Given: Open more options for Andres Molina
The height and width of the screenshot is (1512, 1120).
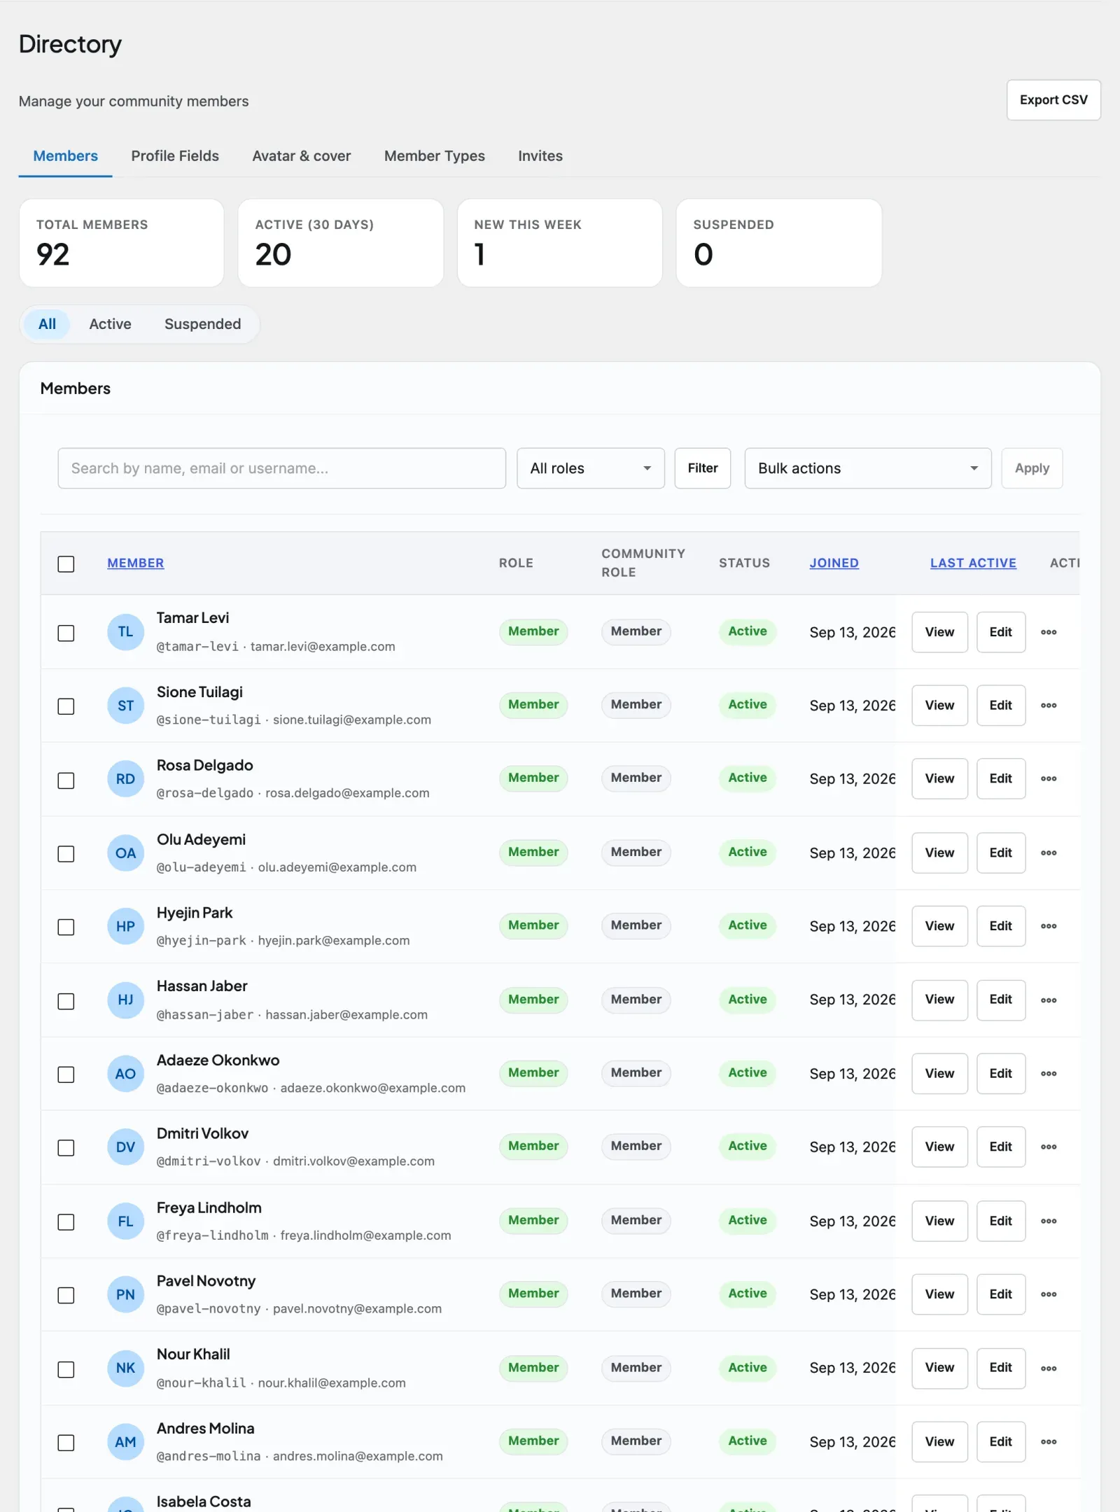Looking at the screenshot, I should (x=1048, y=1442).
